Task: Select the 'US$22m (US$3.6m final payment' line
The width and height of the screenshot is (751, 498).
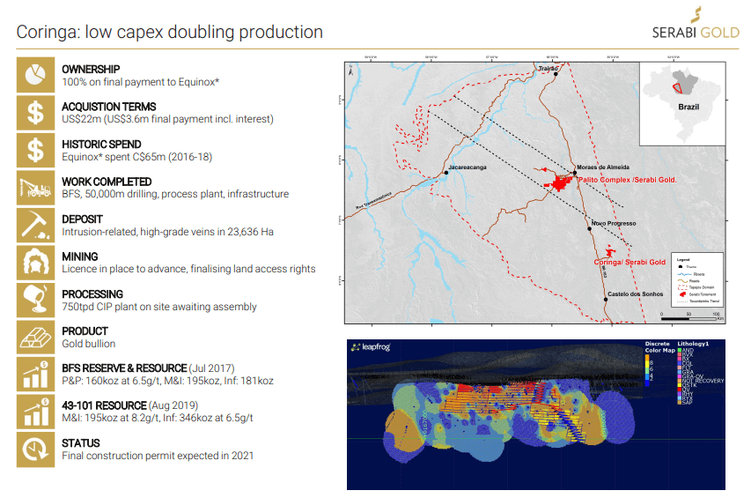Action: point(167,119)
